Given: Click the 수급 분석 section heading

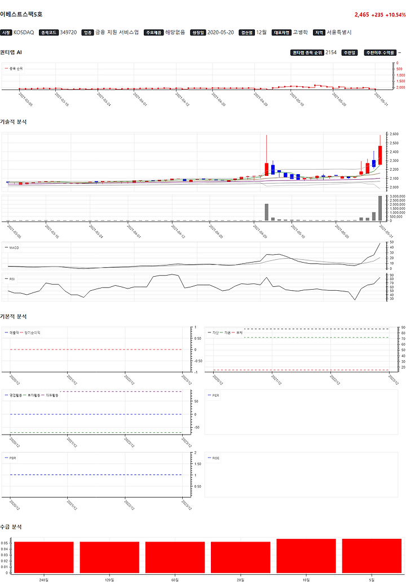Looking at the screenshot, I should (x=11, y=527).
